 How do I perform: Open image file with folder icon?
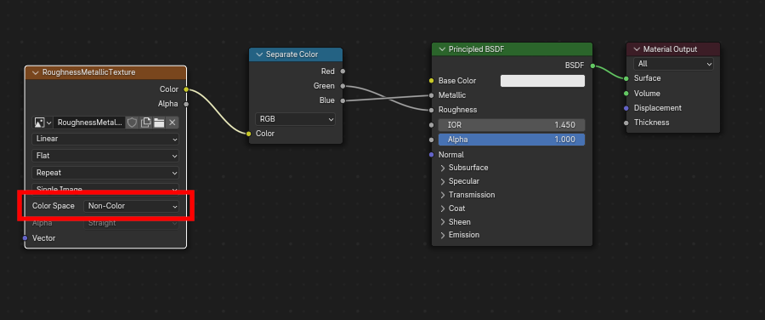159,123
